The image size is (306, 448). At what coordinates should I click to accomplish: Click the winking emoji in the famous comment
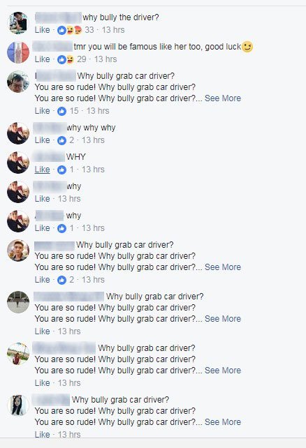click(247, 47)
